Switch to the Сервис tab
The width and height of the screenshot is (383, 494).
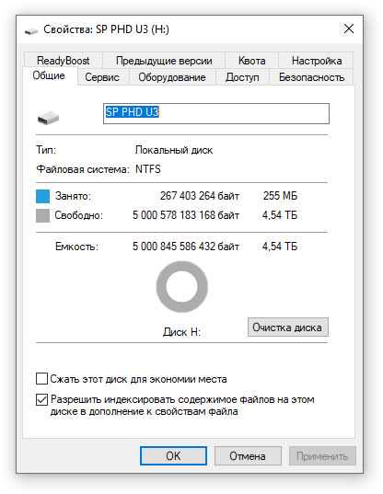click(x=102, y=77)
